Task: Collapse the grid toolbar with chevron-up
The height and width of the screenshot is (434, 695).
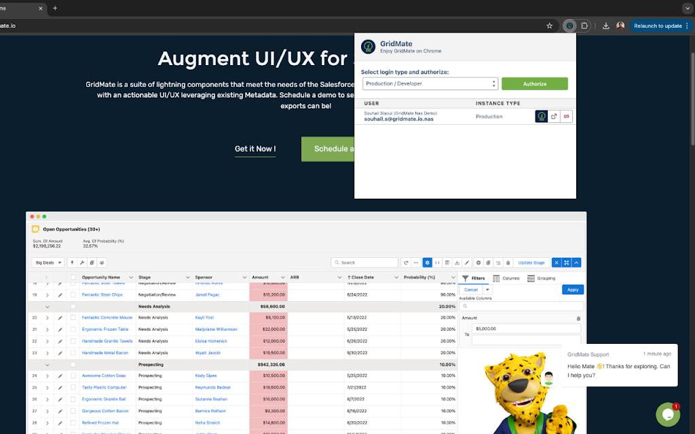Action: pyautogui.click(x=576, y=262)
